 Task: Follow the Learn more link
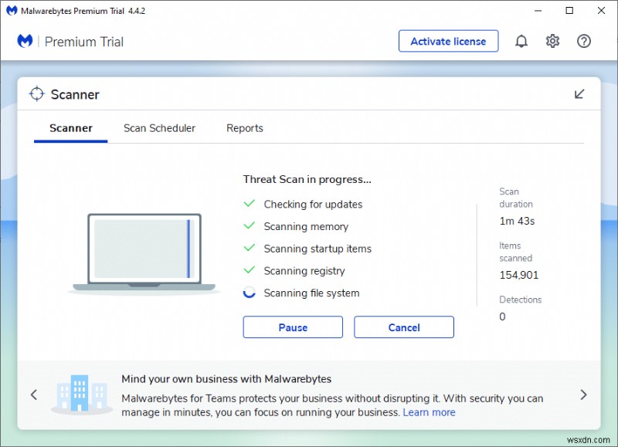point(429,412)
